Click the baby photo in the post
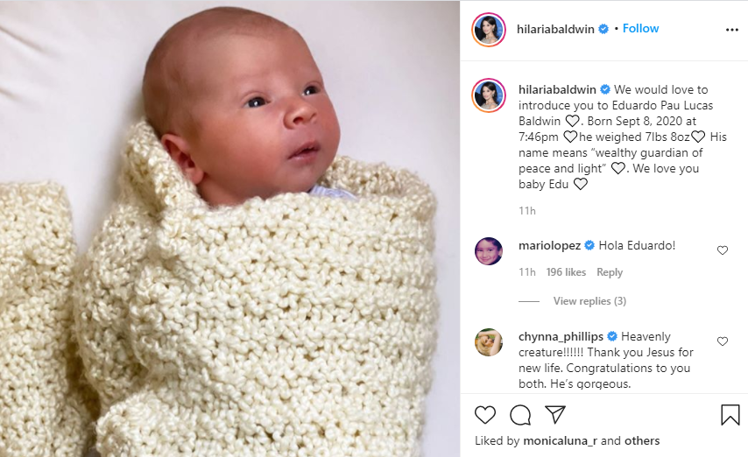Image resolution: width=748 pixels, height=457 pixels. (x=230, y=228)
